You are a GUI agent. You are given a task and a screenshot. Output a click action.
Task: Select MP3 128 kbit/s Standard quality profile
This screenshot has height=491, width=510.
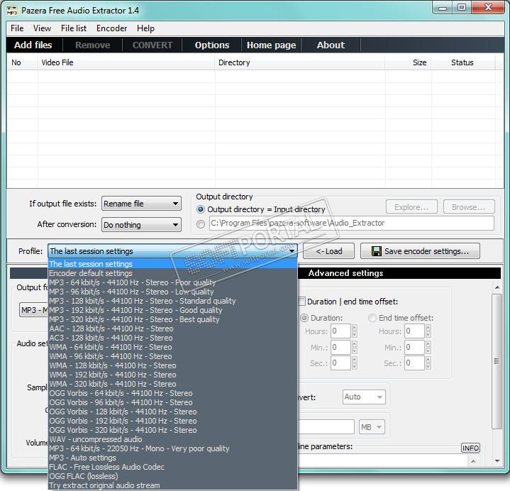tap(172, 301)
